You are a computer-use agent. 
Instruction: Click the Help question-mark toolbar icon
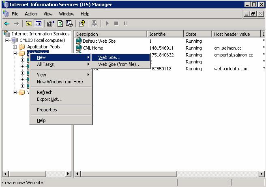[x=82, y=24]
